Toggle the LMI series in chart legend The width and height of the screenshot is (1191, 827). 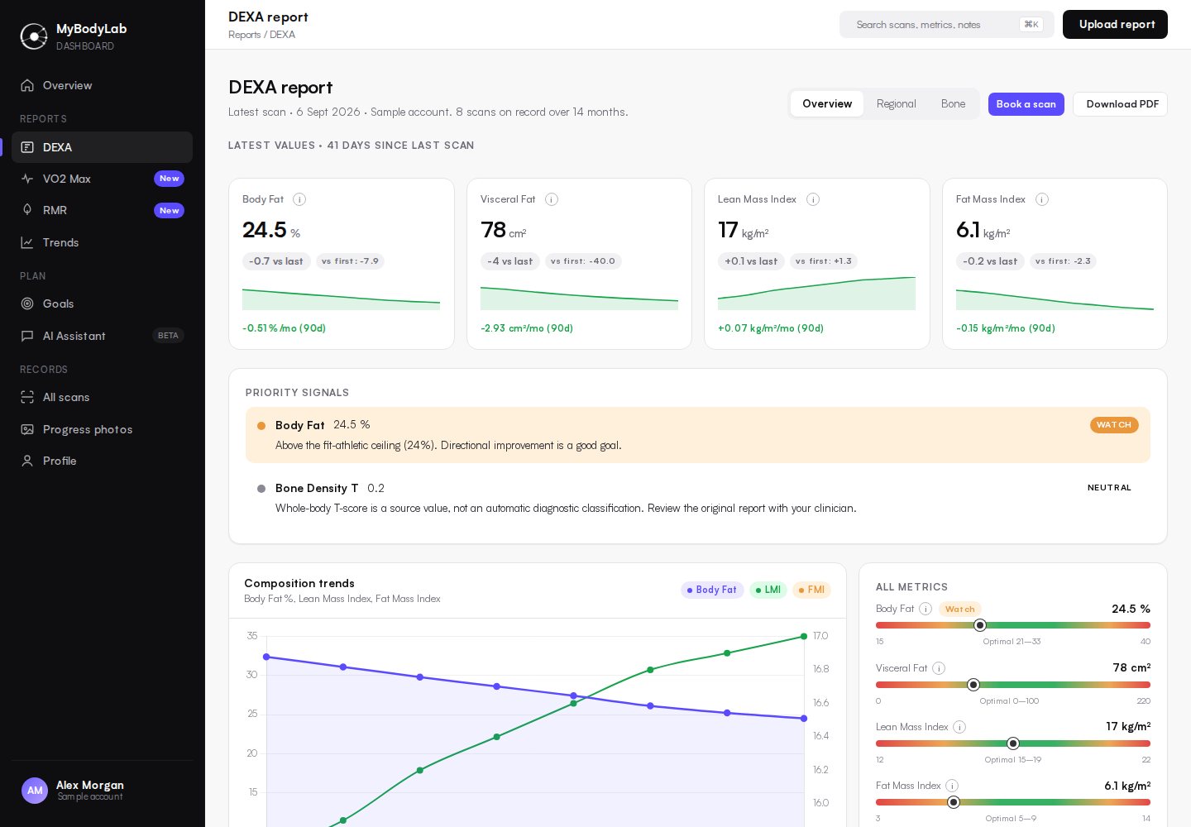click(768, 590)
